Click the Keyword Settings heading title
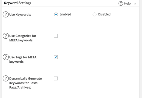The width and height of the screenshot is (142, 98). click(x=17, y=3)
